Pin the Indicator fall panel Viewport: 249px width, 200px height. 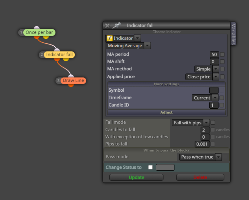click(x=116, y=25)
